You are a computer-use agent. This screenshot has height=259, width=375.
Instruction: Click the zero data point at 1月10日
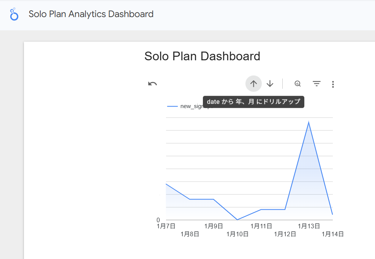(x=237, y=220)
